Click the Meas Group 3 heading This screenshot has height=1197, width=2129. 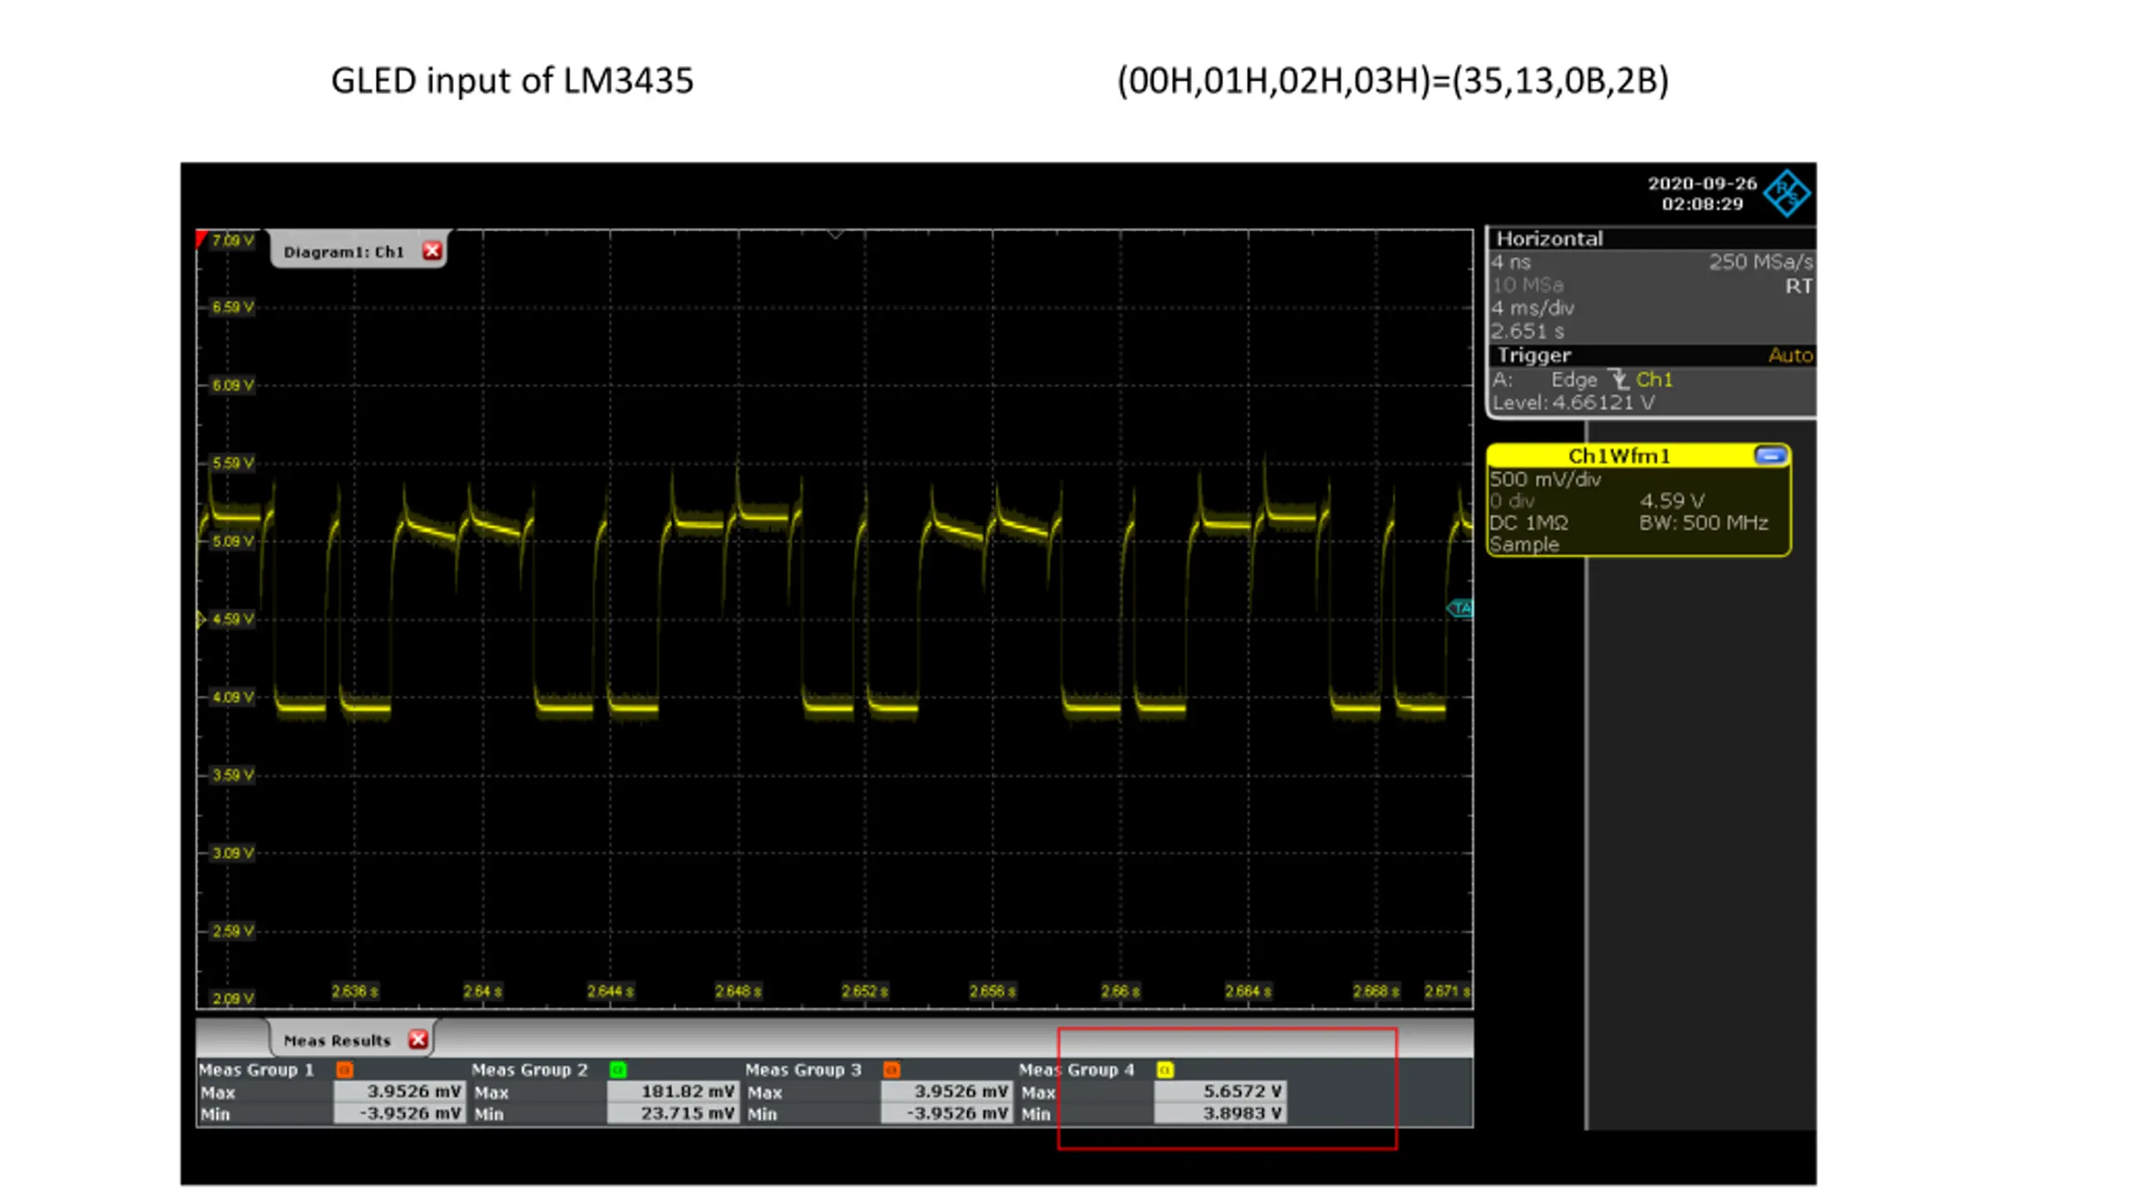803,1069
